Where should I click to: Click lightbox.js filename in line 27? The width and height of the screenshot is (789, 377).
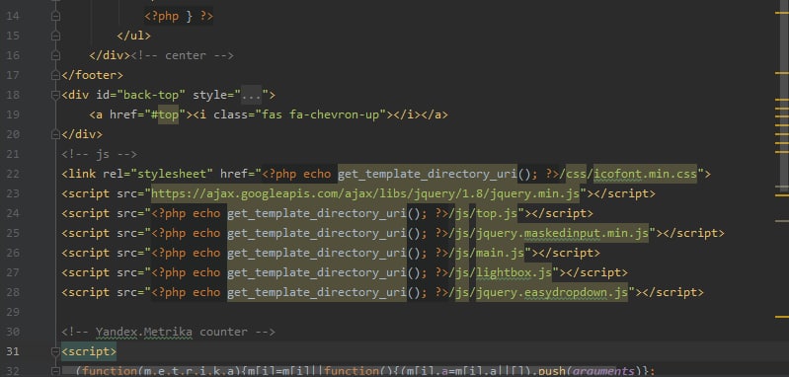[x=513, y=272]
